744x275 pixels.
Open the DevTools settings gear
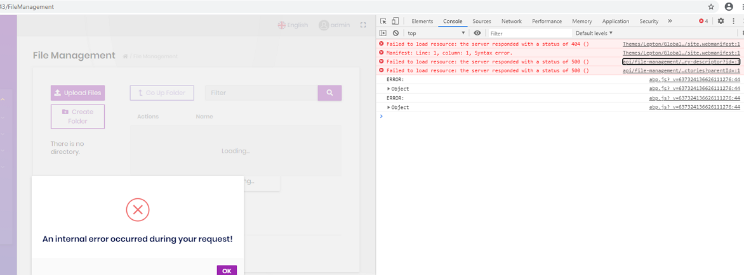tap(721, 21)
